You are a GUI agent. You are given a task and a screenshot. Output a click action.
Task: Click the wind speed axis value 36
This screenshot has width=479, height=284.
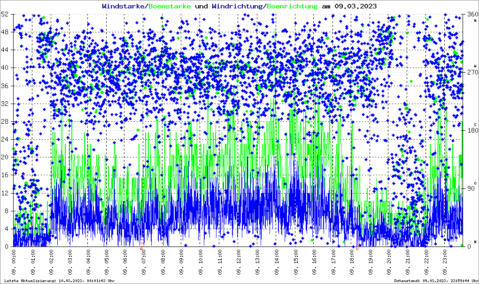[5, 86]
